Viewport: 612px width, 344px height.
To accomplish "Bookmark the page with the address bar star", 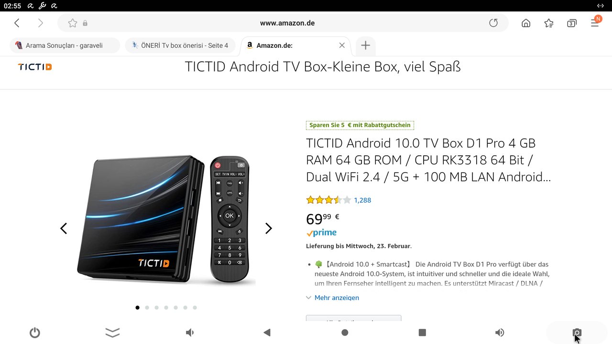I will click(x=73, y=23).
